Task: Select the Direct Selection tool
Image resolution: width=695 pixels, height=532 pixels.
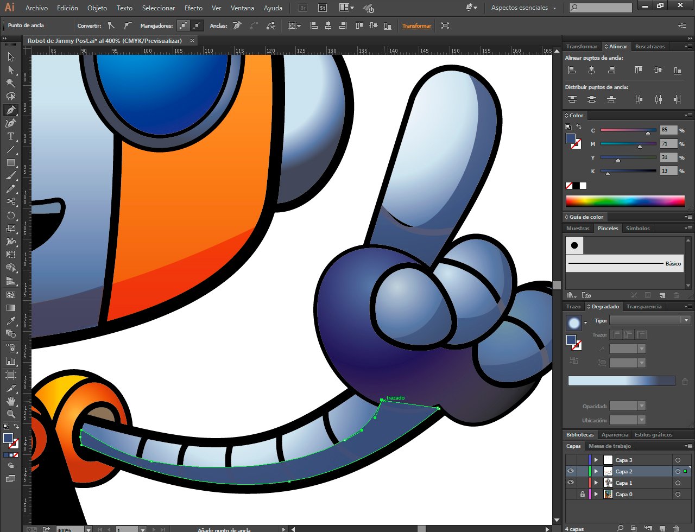Action: [x=10, y=70]
